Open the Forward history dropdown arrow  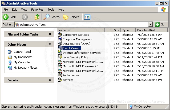(x=31, y=17)
